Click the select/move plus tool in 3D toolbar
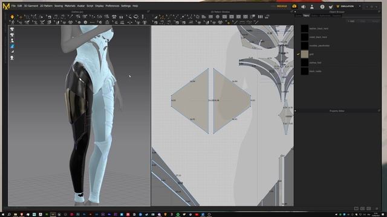The width and height of the screenshot is (387, 217). point(20,17)
